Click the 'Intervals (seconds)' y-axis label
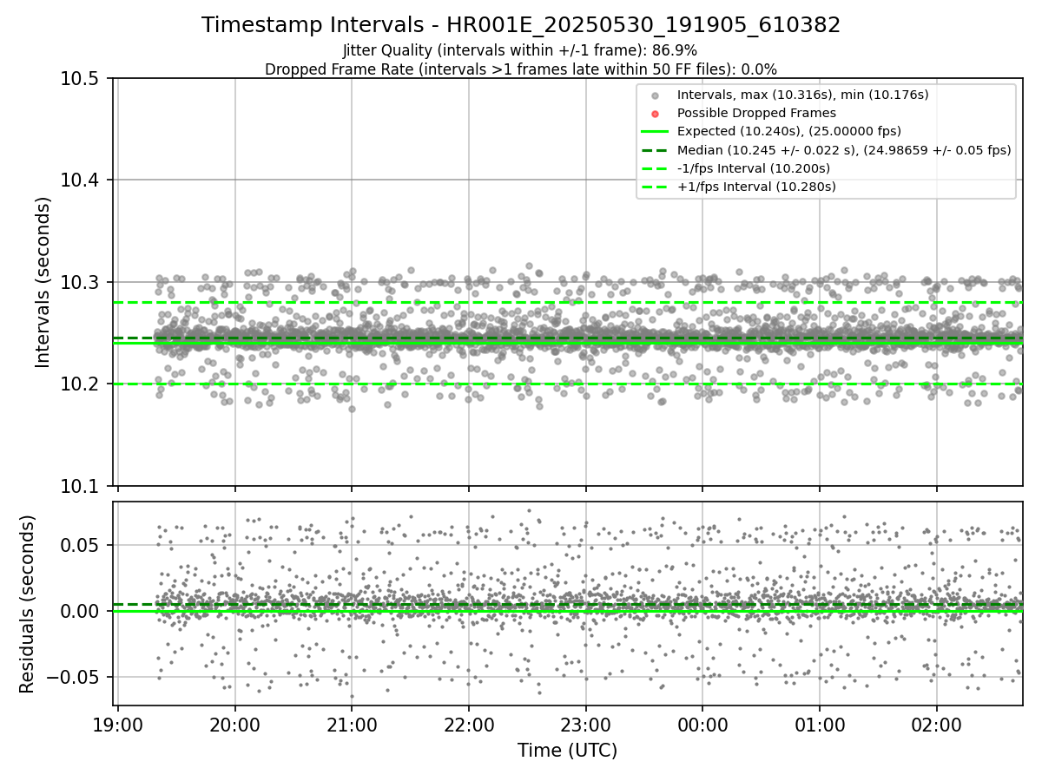Viewport: 1042px width, 781px height. tap(43, 282)
